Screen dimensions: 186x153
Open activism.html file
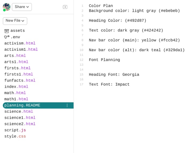tap(20, 43)
